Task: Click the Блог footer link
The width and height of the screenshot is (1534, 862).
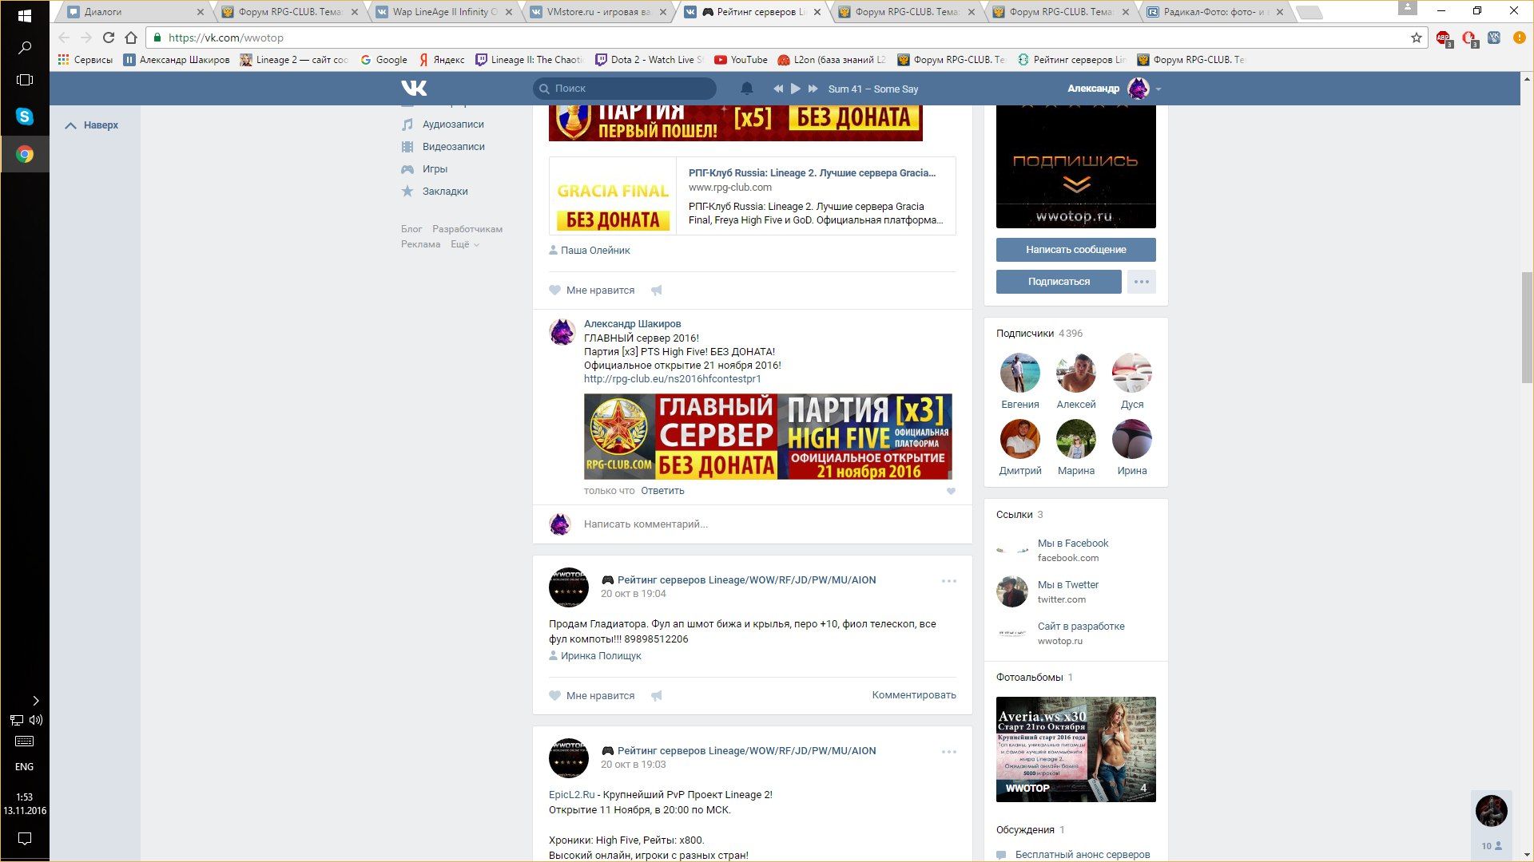Action: pos(411,229)
